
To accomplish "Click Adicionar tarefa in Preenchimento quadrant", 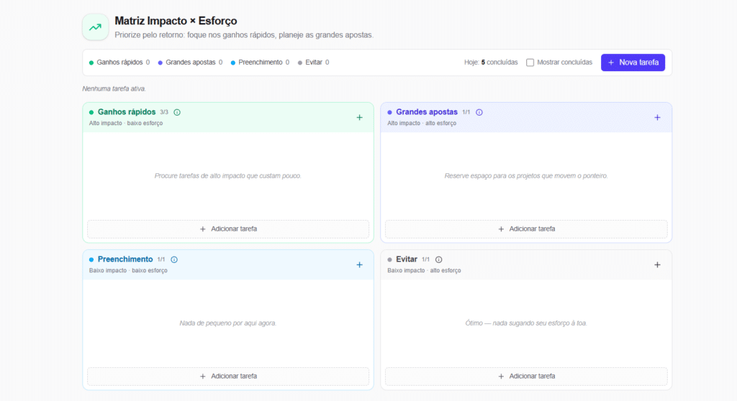I will 228,377.
